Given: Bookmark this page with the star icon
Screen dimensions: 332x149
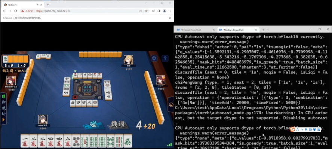Looking at the screenshot, I should pyautogui.click(x=147, y=11).
